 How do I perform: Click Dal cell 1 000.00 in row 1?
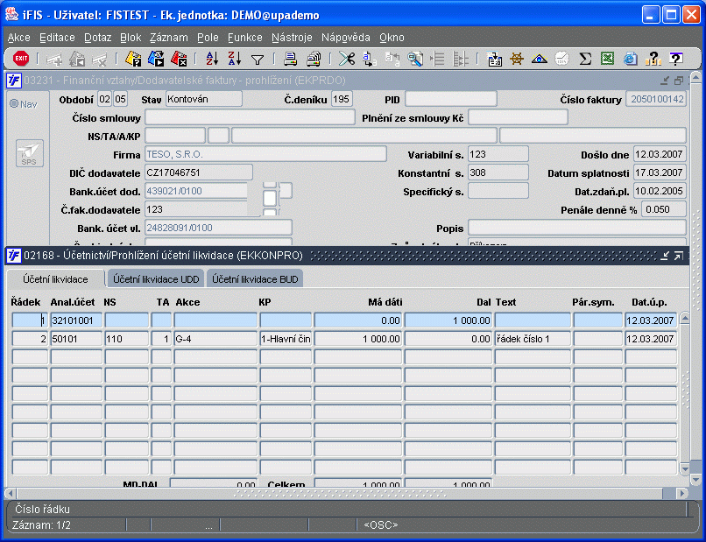pos(448,320)
